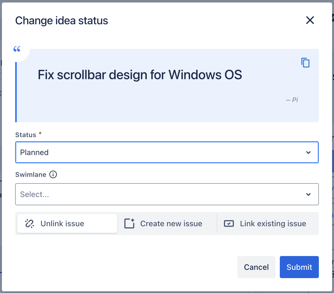Click the idea title about scrollbar design

tap(140, 75)
